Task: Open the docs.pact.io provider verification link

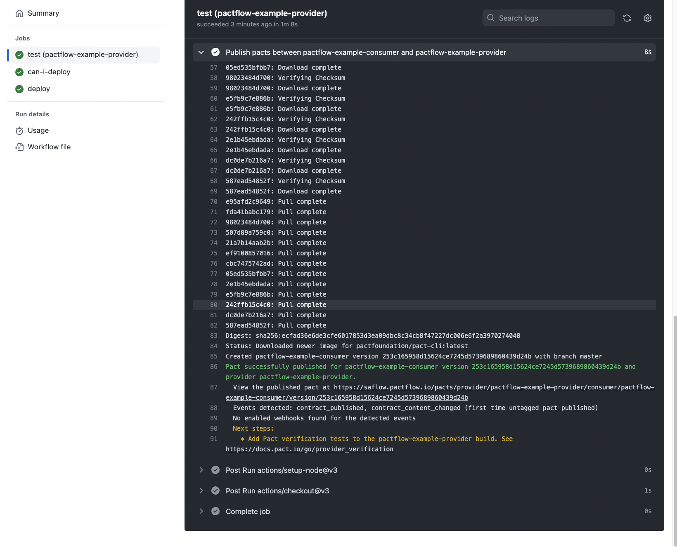Action: pyautogui.click(x=309, y=449)
